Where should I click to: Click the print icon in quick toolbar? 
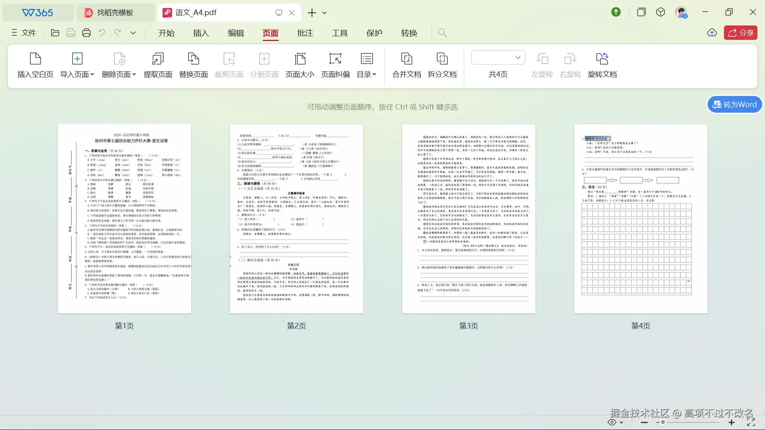coord(86,33)
